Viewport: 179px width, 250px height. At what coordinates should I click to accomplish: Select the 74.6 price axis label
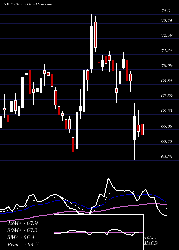pos(165,11)
